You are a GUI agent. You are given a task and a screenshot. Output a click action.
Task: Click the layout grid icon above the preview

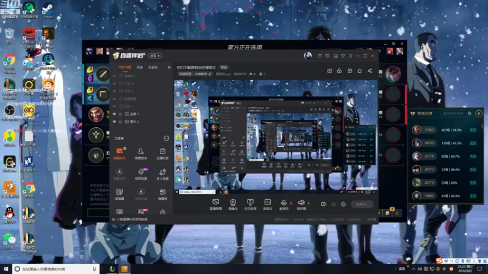coord(350,71)
